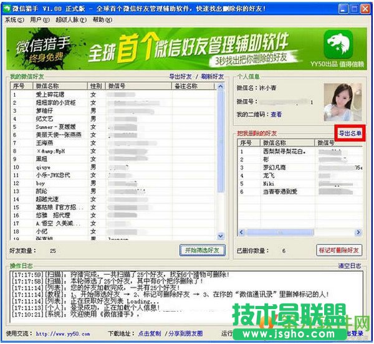Click deleted list scroll right arrow
Screen dimensions: 374x344
point(358,232)
